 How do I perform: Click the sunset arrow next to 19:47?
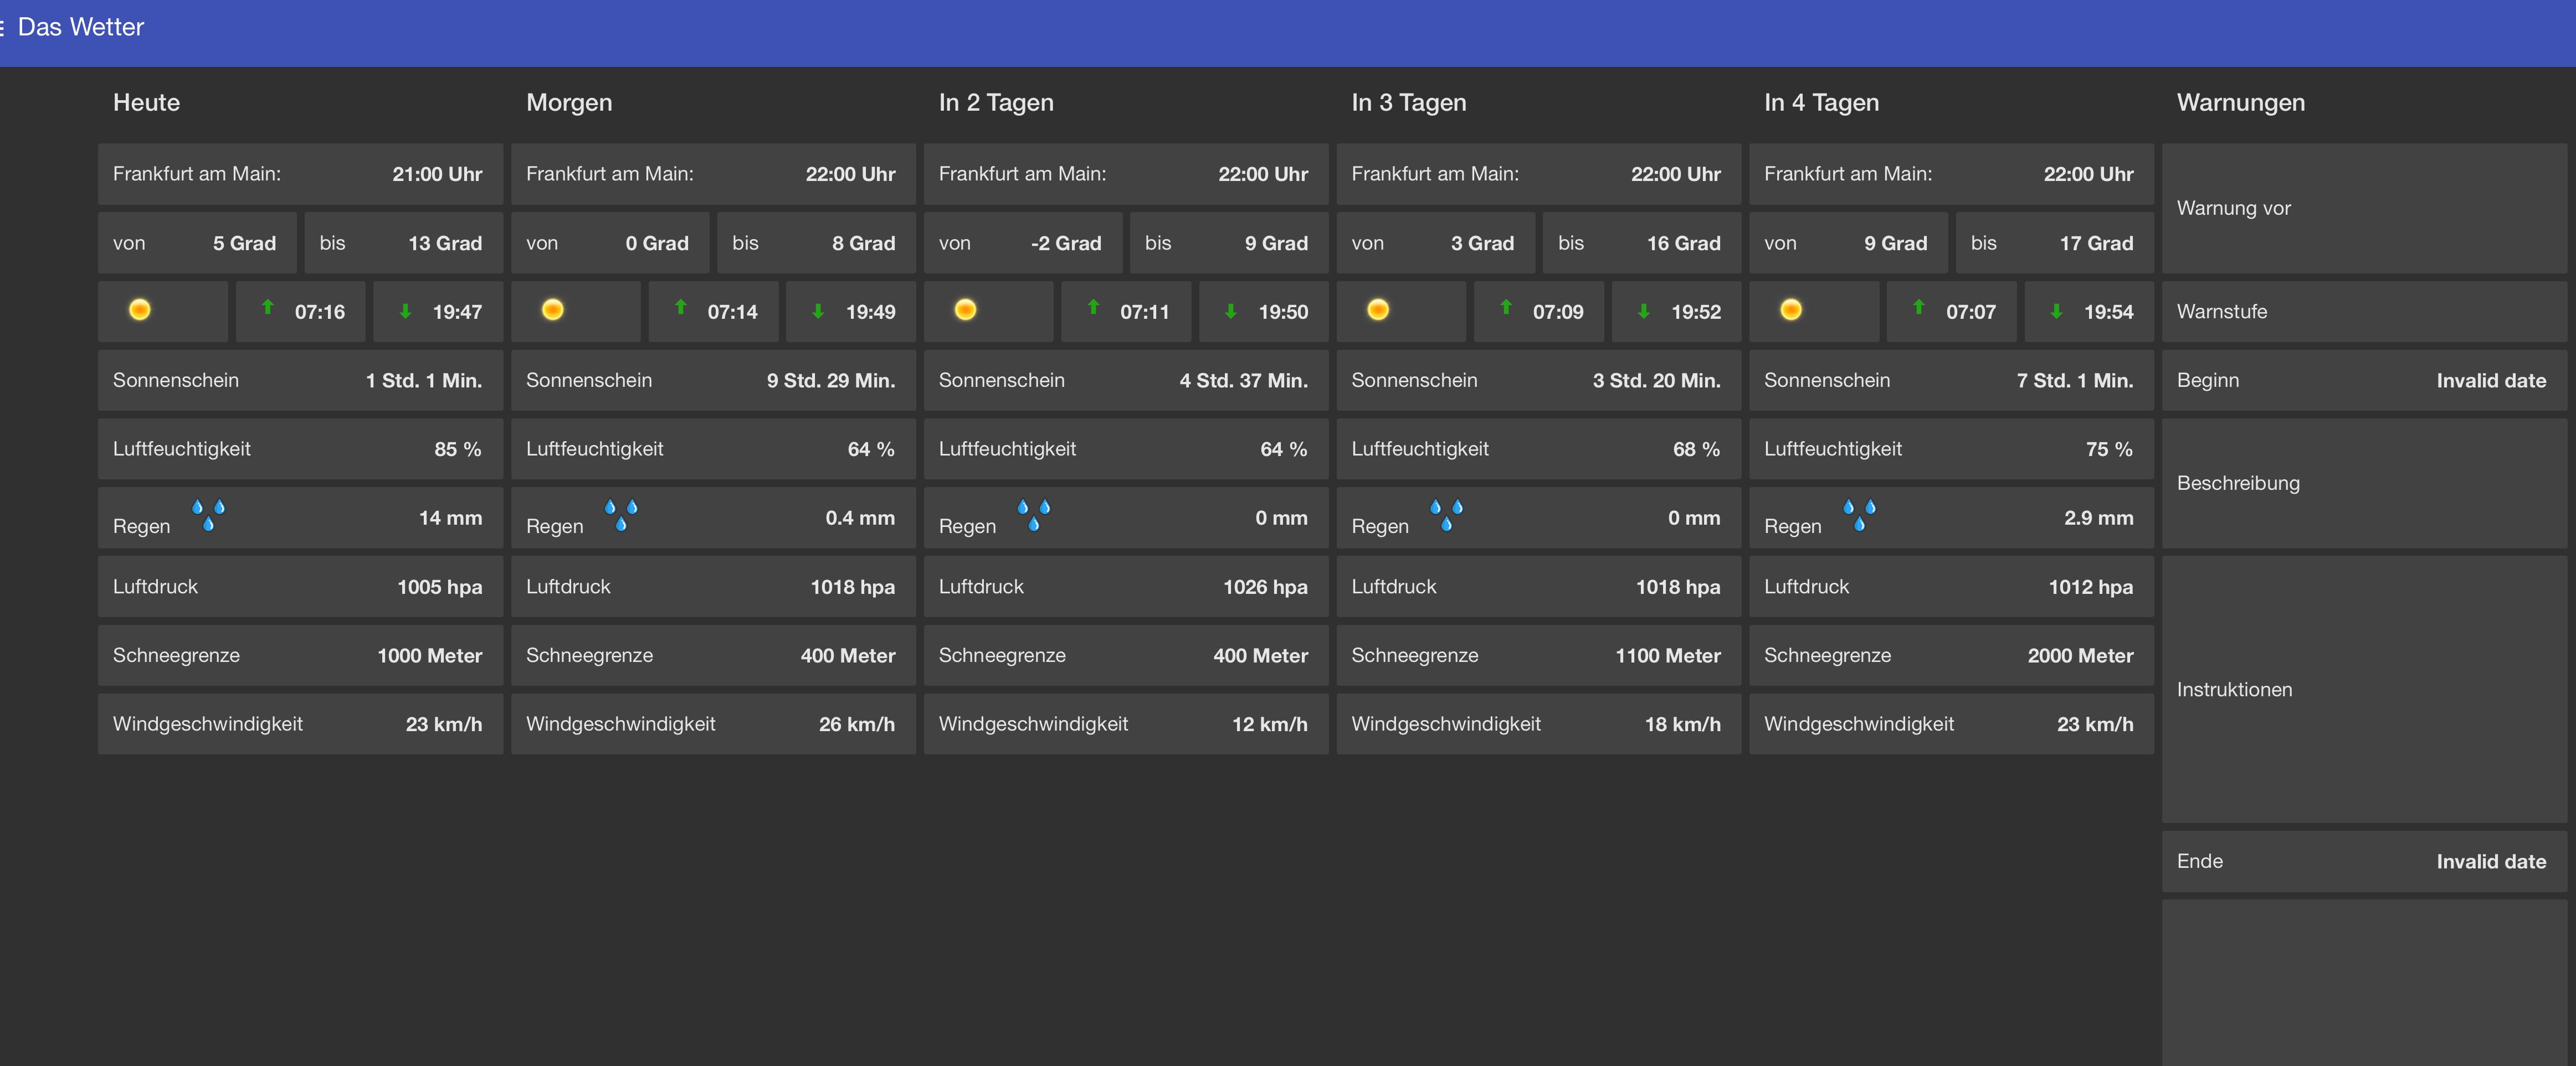(x=405, y=311)
